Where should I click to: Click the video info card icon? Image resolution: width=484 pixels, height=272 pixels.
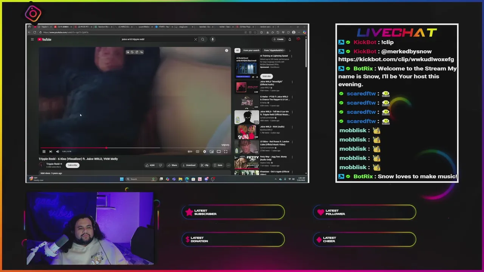(226, 51)
